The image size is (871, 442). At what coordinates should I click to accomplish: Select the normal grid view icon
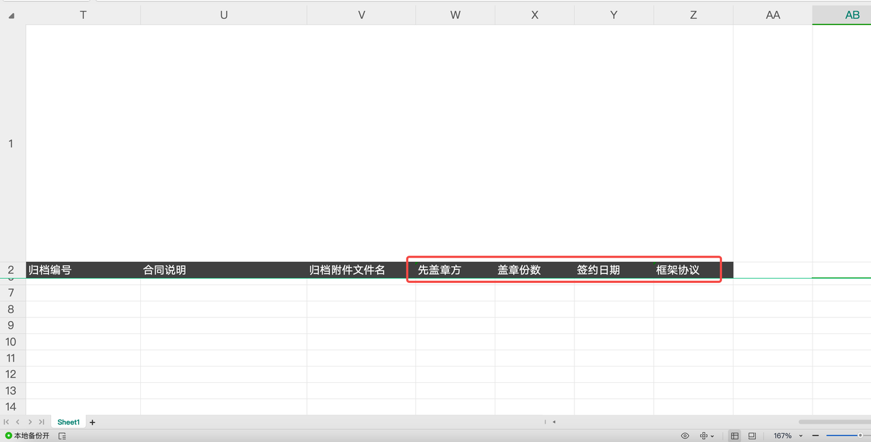(735, 435)
